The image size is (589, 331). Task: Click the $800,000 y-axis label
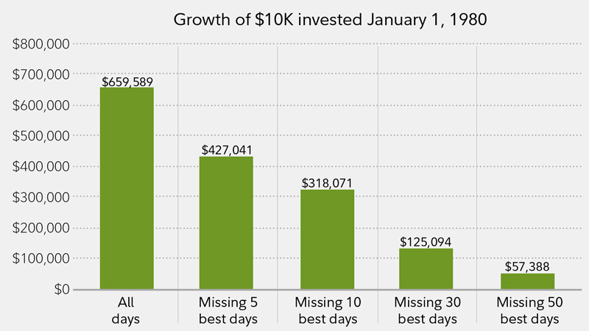pyautogui.click(x=42, y=44)
